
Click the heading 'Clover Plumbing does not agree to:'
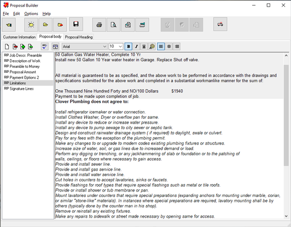[92, 102]
